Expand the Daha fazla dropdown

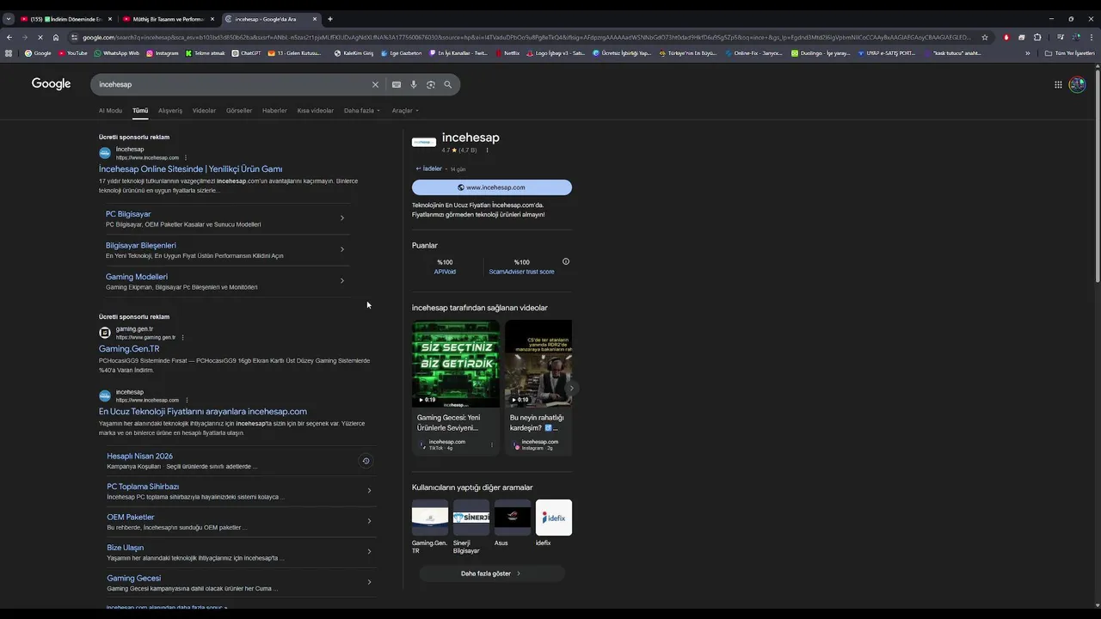pyautogui.click(x=361, y=110)
